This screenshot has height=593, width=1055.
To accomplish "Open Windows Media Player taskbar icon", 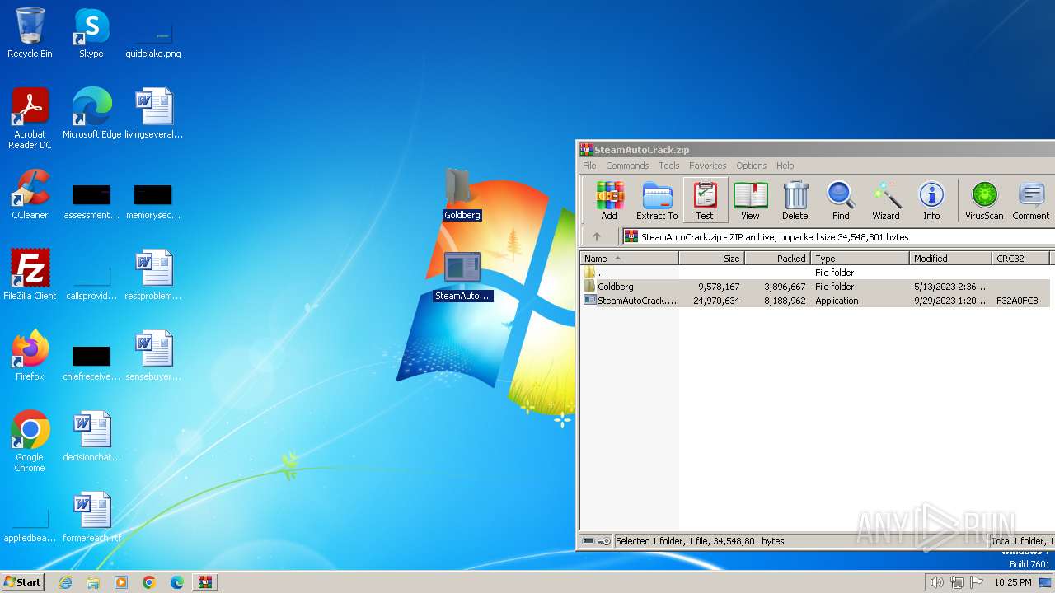I will (121, 582).
